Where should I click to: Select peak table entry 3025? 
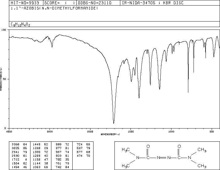[19, 148]
